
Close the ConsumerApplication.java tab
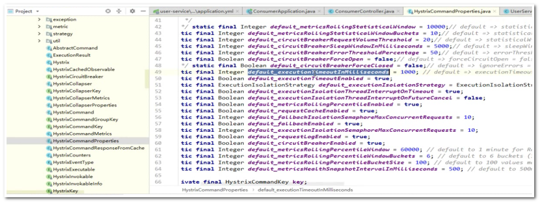pos(320,11)
